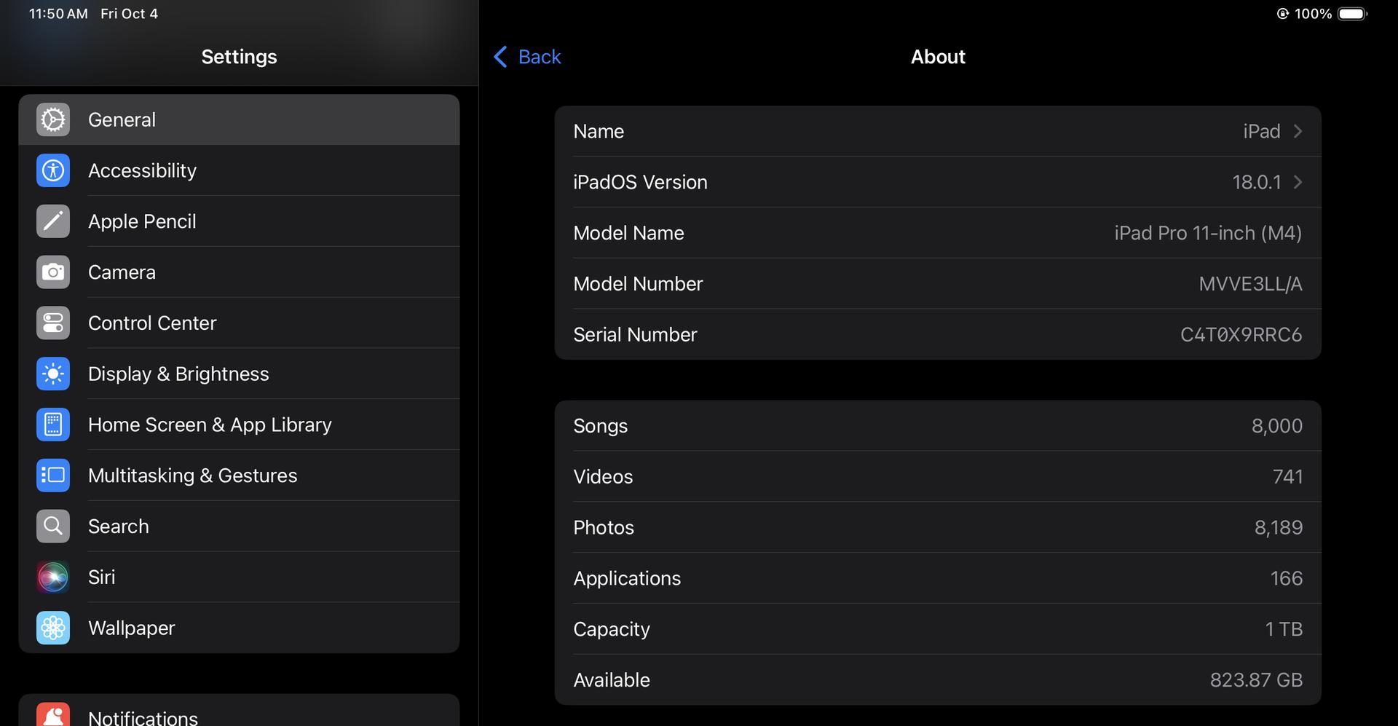Tap the Videos row label
Screen dimensions: 1398x726
click(603, 477)
